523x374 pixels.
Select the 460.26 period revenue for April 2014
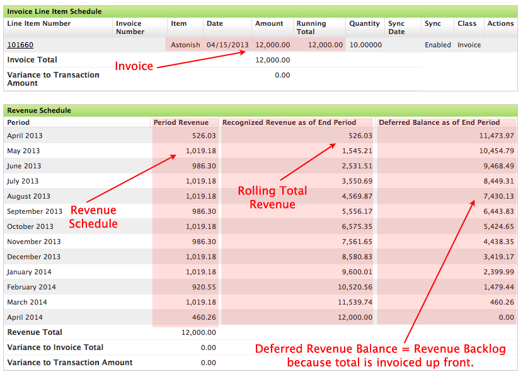204,317
